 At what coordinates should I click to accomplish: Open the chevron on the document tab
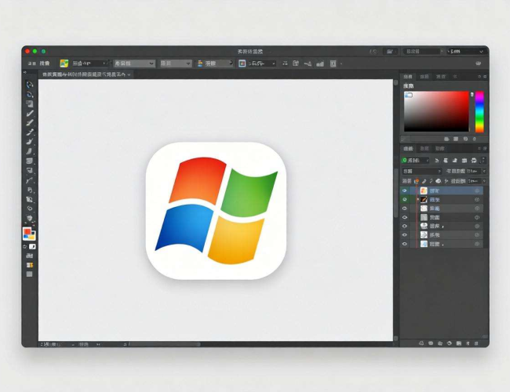pyautogui.click(x=129, y=74)
